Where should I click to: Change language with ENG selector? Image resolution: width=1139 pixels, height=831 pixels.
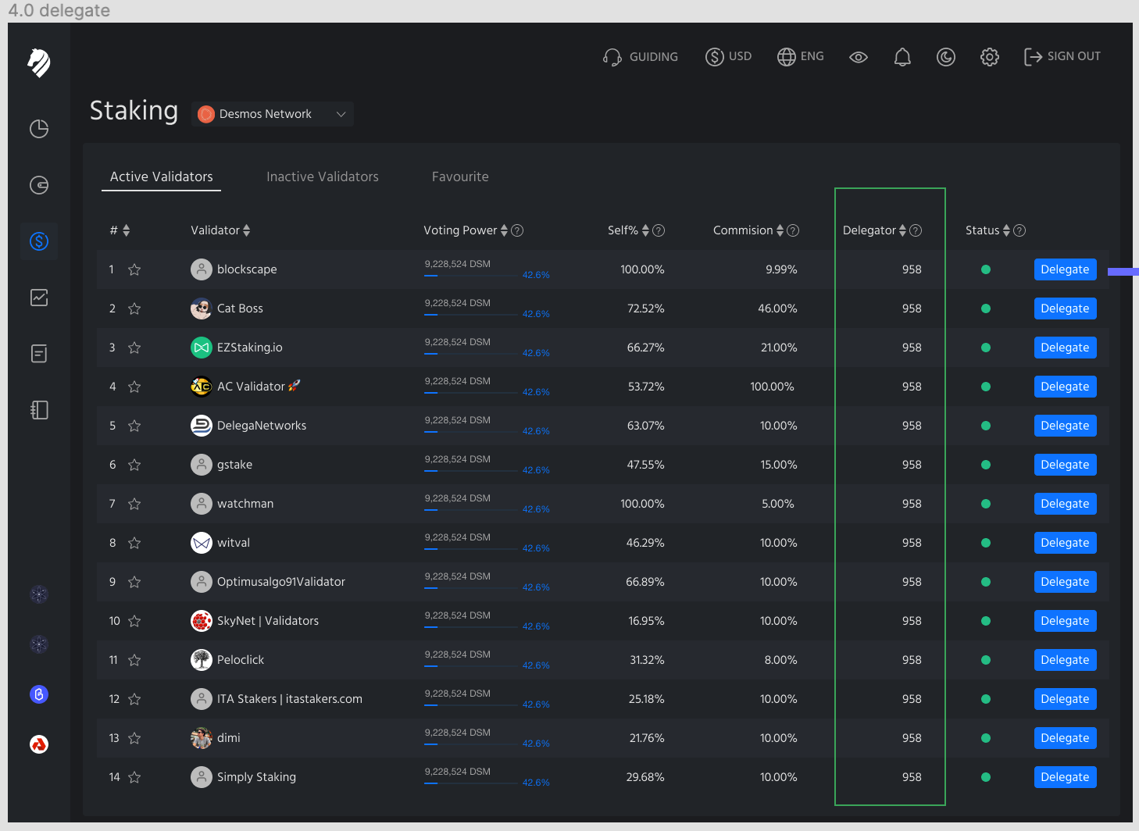point(801,57)
